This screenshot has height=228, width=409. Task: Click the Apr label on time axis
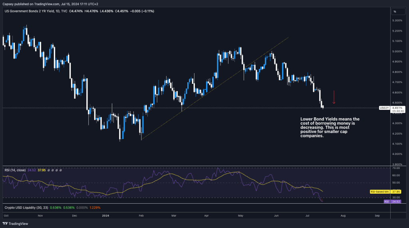(x=206, y=215)
